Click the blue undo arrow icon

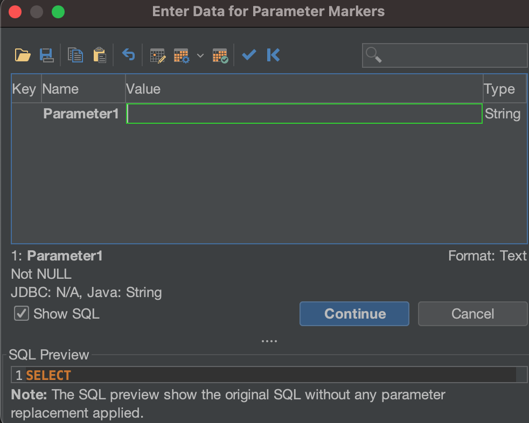[128, 54]
